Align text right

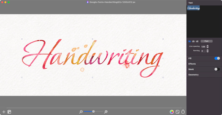197,41
